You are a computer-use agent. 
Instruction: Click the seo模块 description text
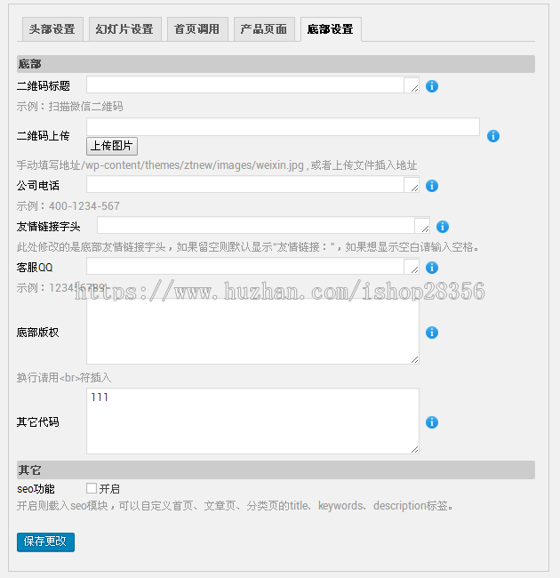pyautogui.click(x=235, y=506)
